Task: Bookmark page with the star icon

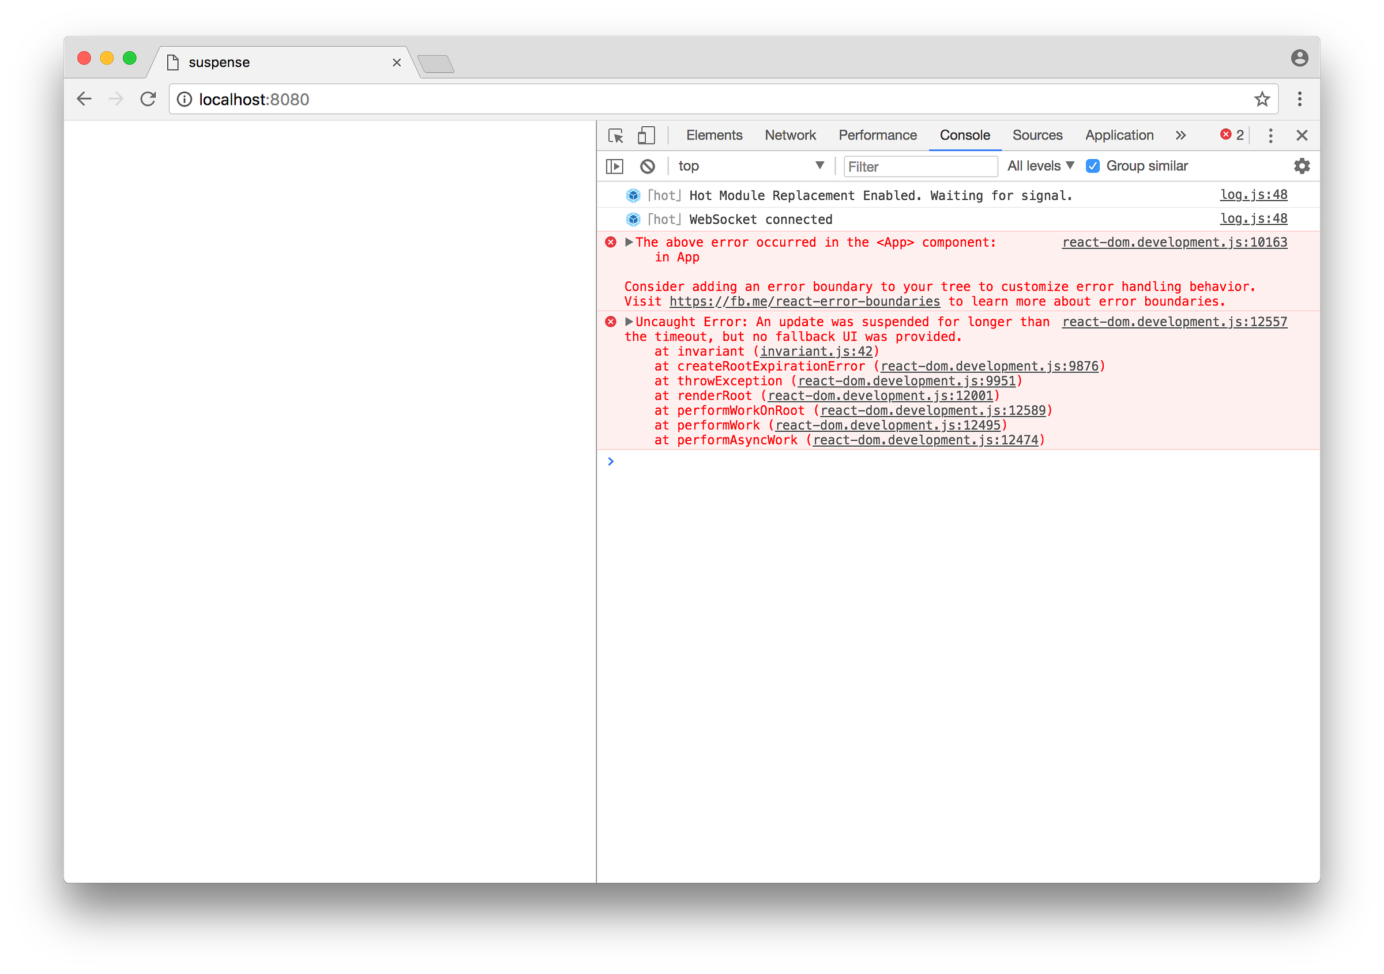Action: coord(1262,99)
